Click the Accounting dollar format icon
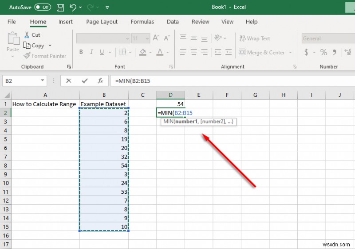This screenshot has width=355, height=249. click(306, 52)
